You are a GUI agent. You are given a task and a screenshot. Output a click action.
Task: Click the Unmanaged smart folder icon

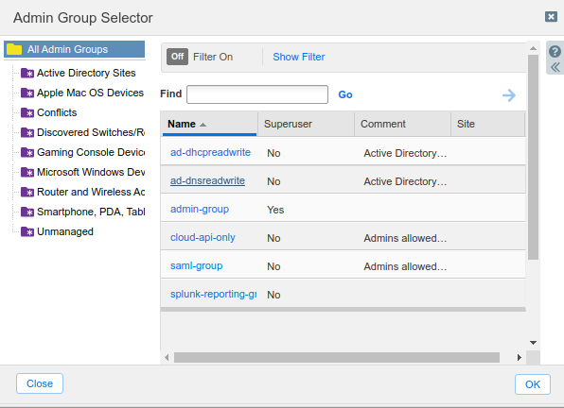tap(27, 231)
